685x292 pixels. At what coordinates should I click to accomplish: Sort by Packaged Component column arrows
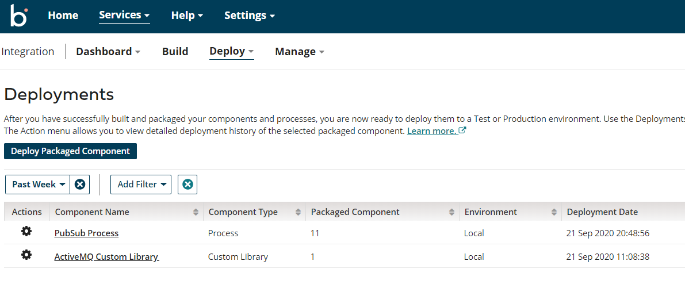(451, 212)
